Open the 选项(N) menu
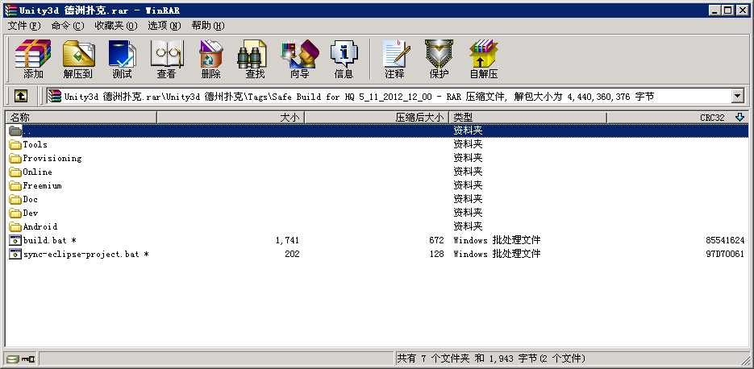 coord(165,26)
